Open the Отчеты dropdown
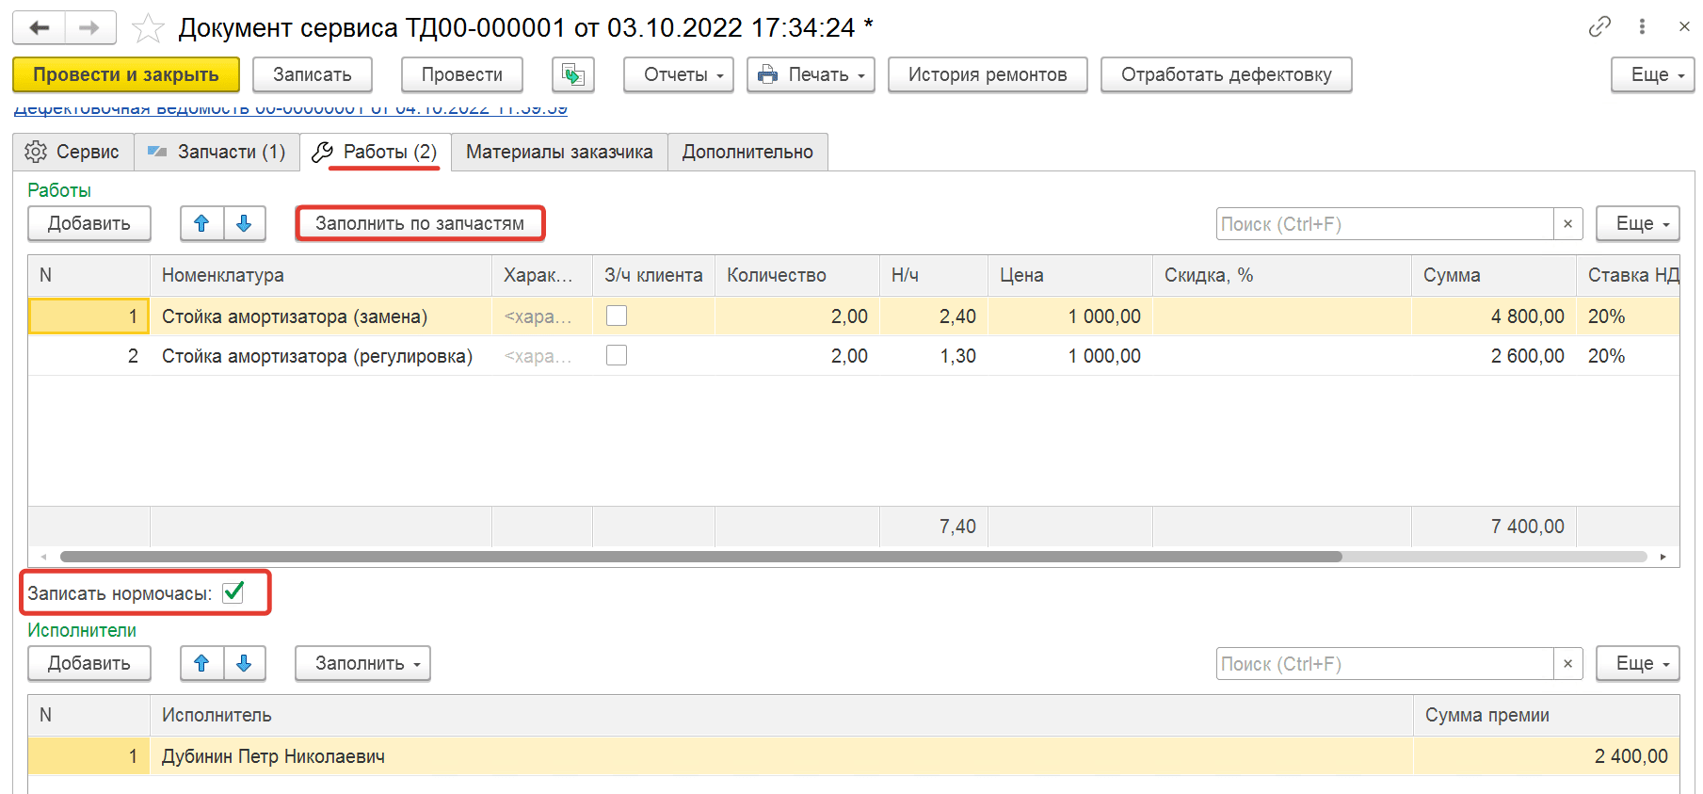The width and height of the screenshot is (1703, 794). (679, 74)
